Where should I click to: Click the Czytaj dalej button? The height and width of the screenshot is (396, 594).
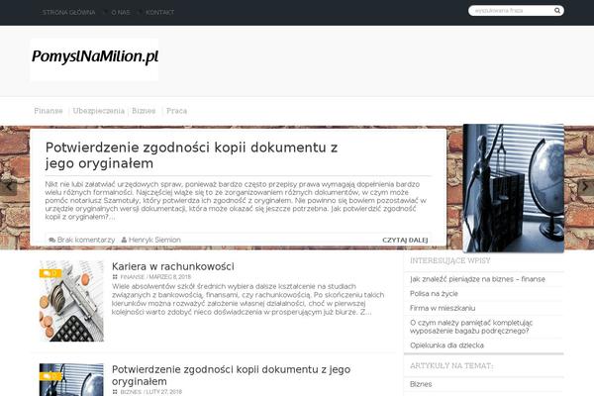click(x=405, y=240)
